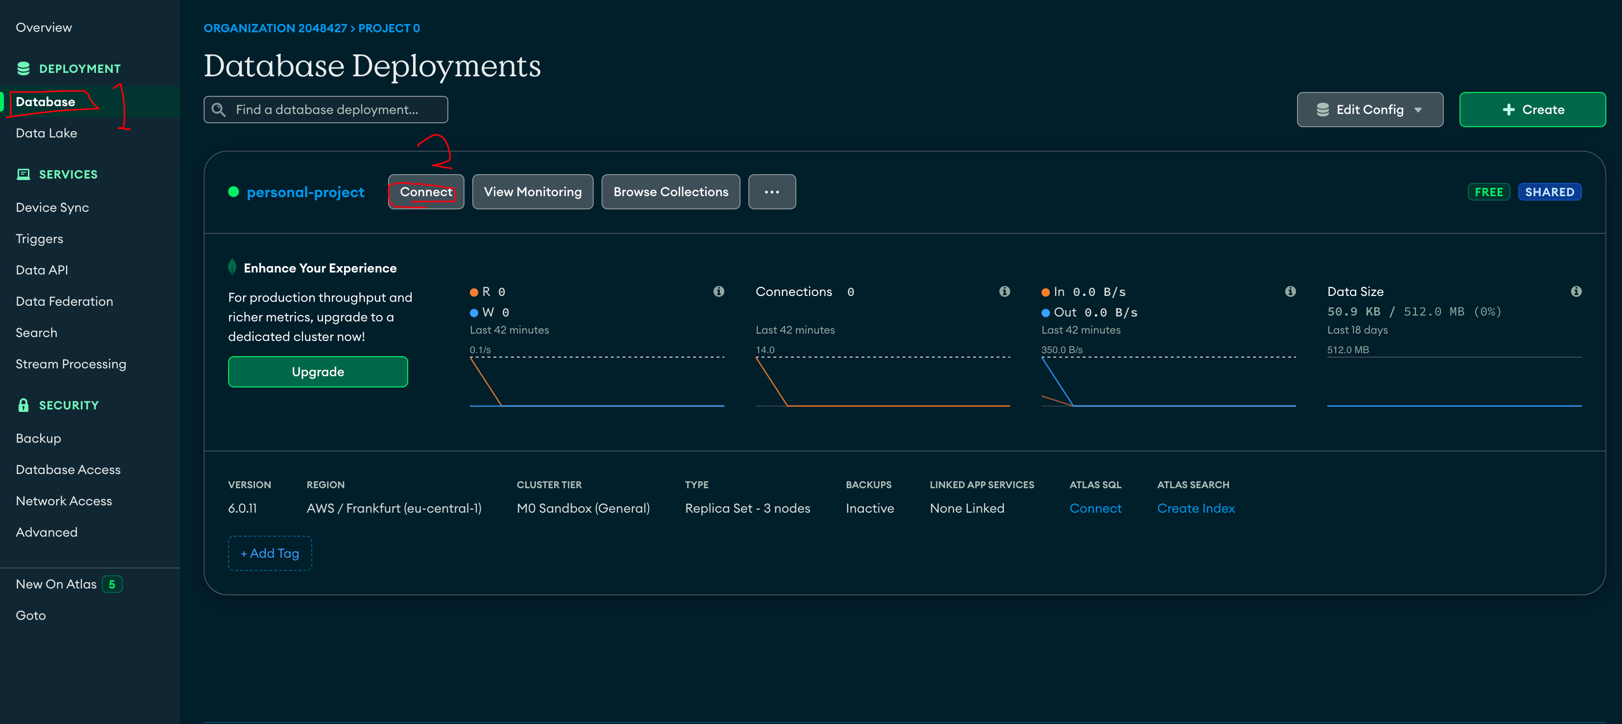Open info icon for Reads/Writes chart
This screenshot has width=1622, height=724.
718,292
